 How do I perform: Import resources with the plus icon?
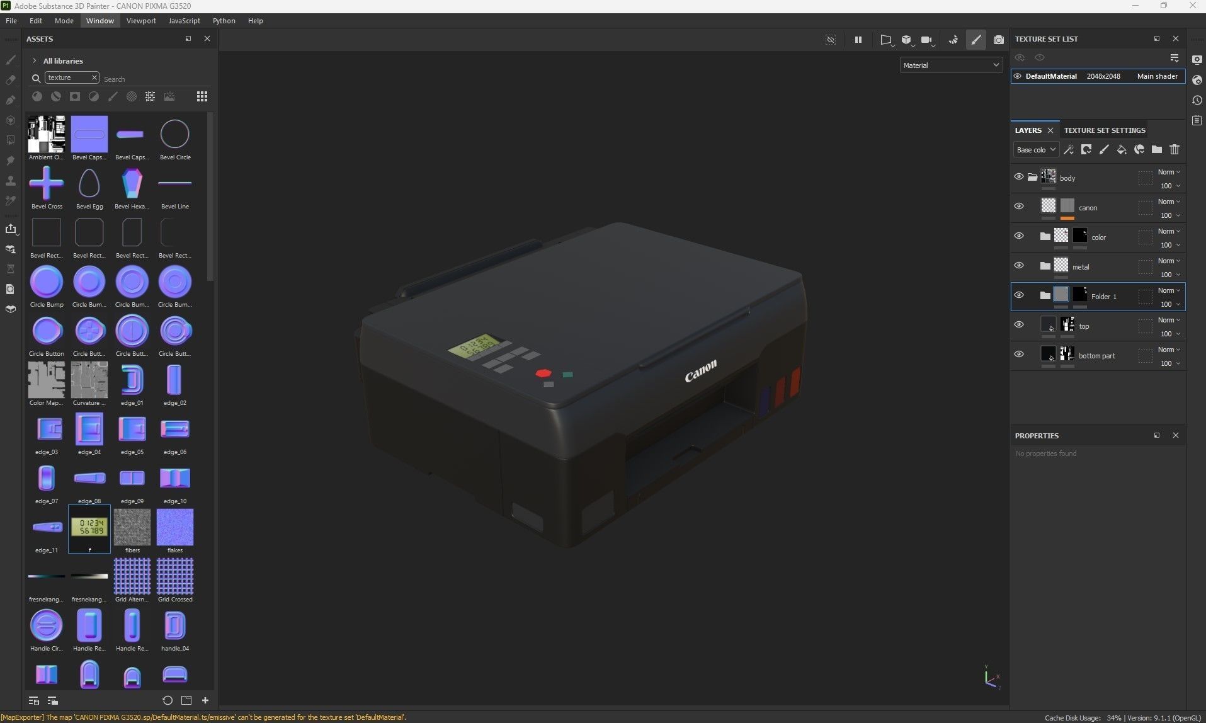click(205, 700)
